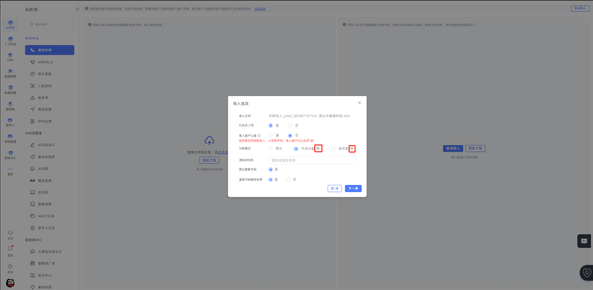Click the 取消 button in dialog
The width and height of the screenshot is (593, 290).
(x=334, y=188)
